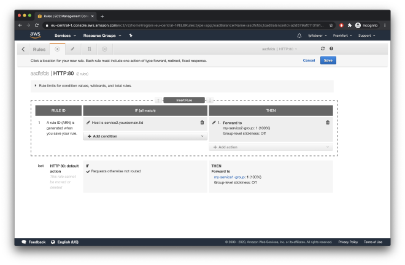Image resolution: width=405 pixels, height=265 pixels.
Task: Go to the AWS home logo
Action: pyautogui.click(x=35, y=35)
